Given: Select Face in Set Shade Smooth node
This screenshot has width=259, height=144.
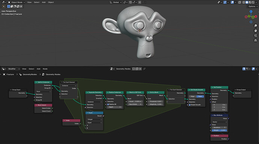Looking at the screenshot, I should point(200,96).
